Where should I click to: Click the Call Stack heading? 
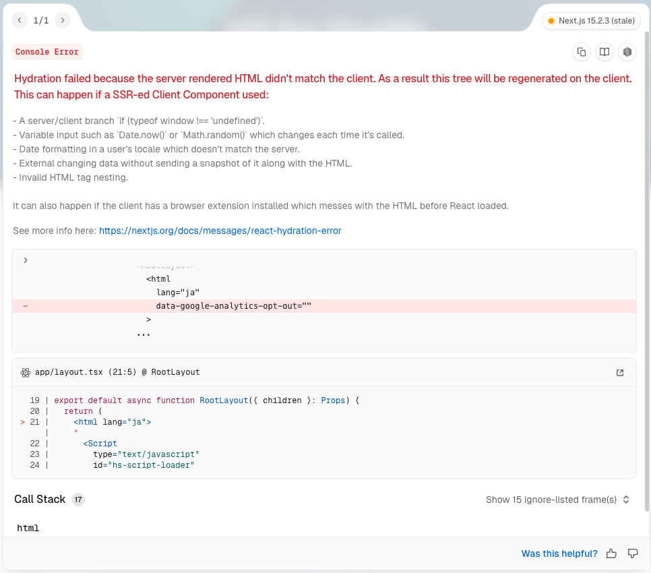(40, 499)
